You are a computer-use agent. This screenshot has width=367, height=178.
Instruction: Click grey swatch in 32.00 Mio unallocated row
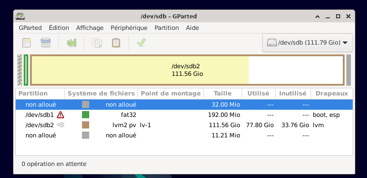point(86,104)
